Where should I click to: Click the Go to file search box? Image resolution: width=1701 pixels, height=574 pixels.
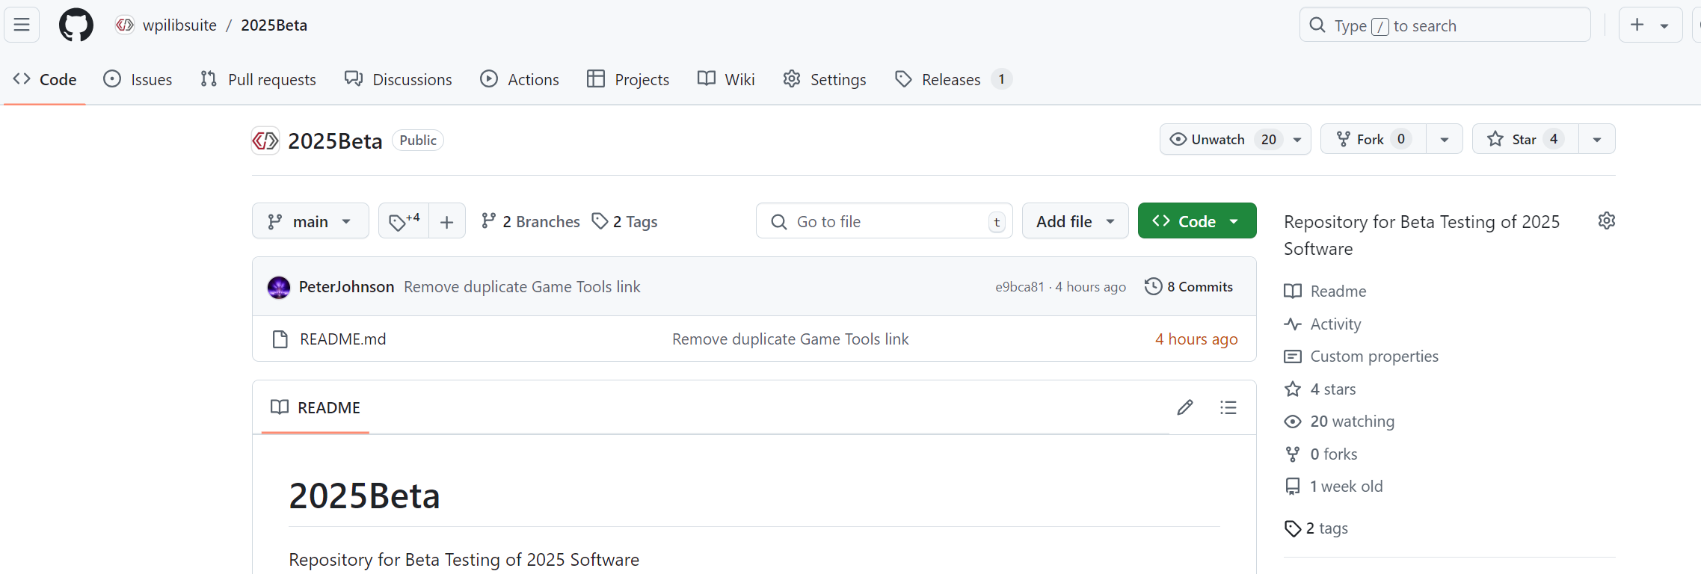coord(884,221)
